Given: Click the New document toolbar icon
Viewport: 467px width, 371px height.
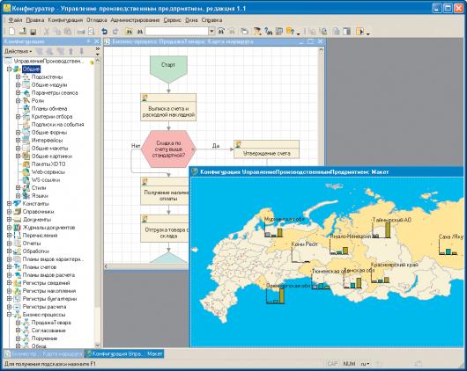Looking at the screenshot, I should [11, 32].
